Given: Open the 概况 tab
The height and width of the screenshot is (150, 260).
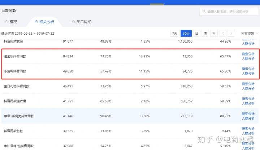Looking at the screenshot, I should pyautogui.click(x=13, y=22).
